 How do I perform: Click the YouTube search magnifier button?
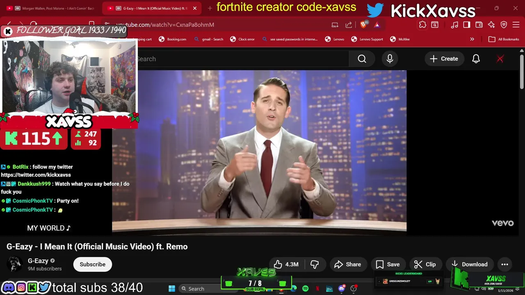[362, 59]
